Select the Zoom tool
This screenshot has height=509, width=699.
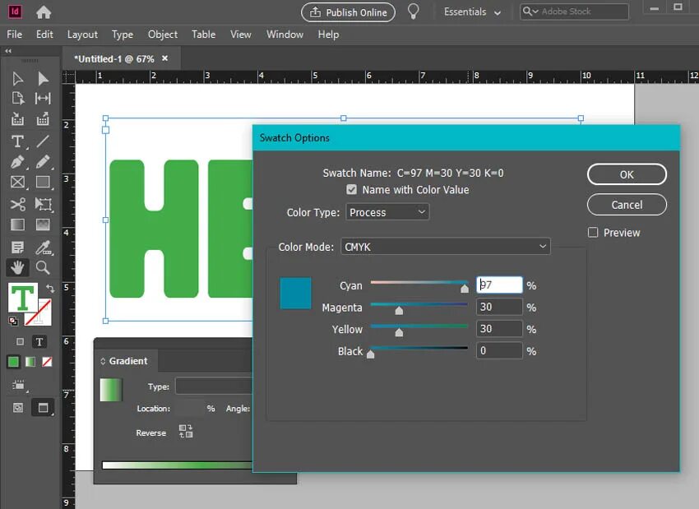click(43, 267)
